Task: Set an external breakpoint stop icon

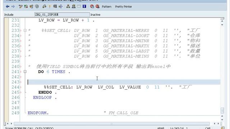Action: pyautogui.click(x=97, y=6)
